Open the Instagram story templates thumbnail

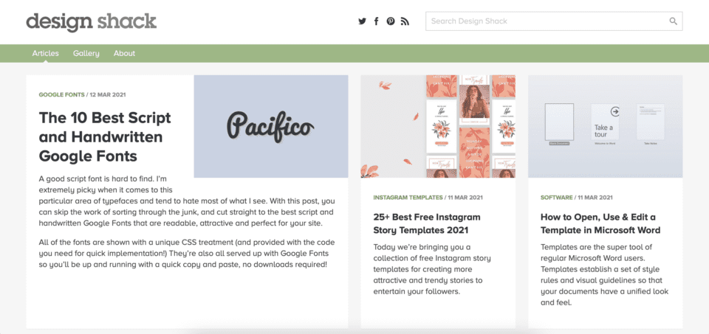click(438, 126)
